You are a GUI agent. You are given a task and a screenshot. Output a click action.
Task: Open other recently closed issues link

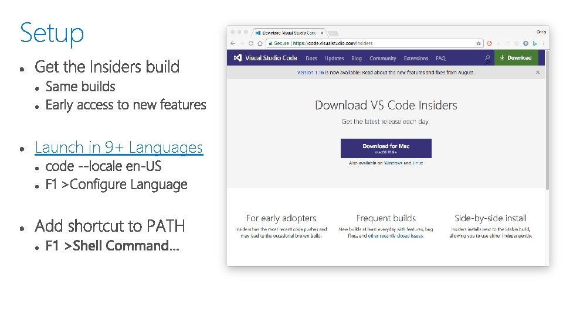(x=396, y=236)
